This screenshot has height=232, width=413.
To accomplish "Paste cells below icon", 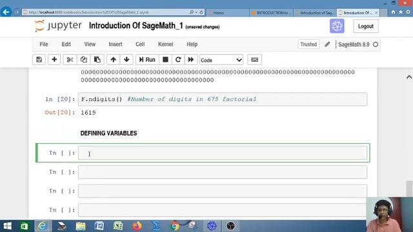I will tap(97, 60).
